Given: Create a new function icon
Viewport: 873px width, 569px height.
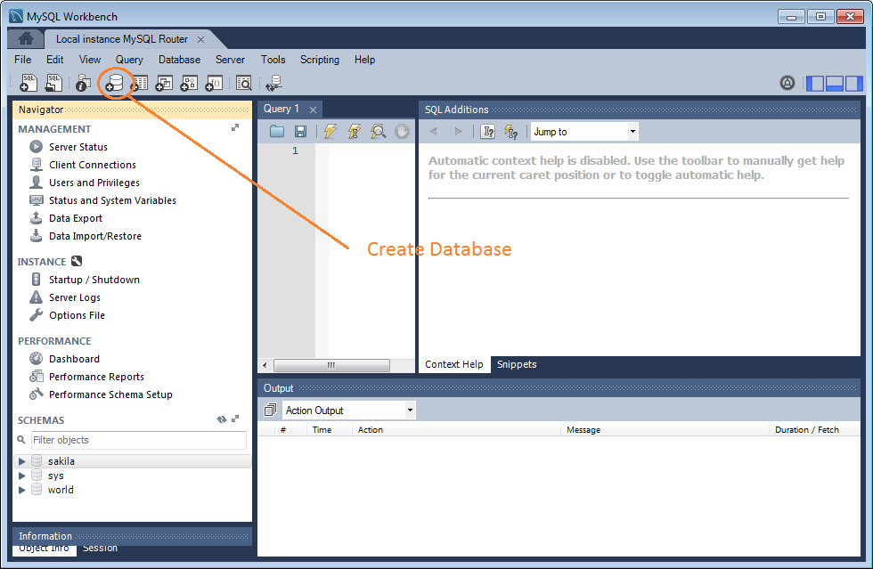Looking at the screenshot, I should click(x=214, y=83).
